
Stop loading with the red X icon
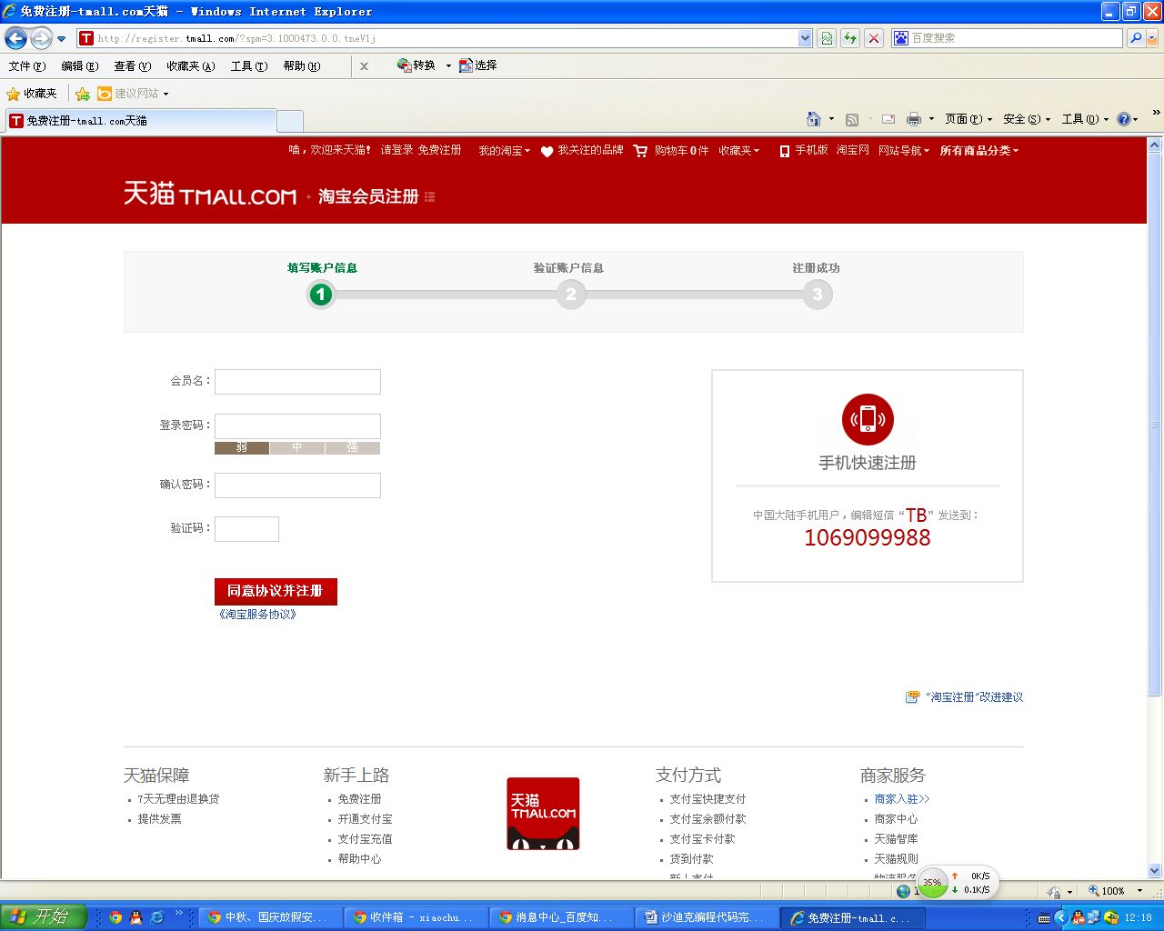(874, 38)
